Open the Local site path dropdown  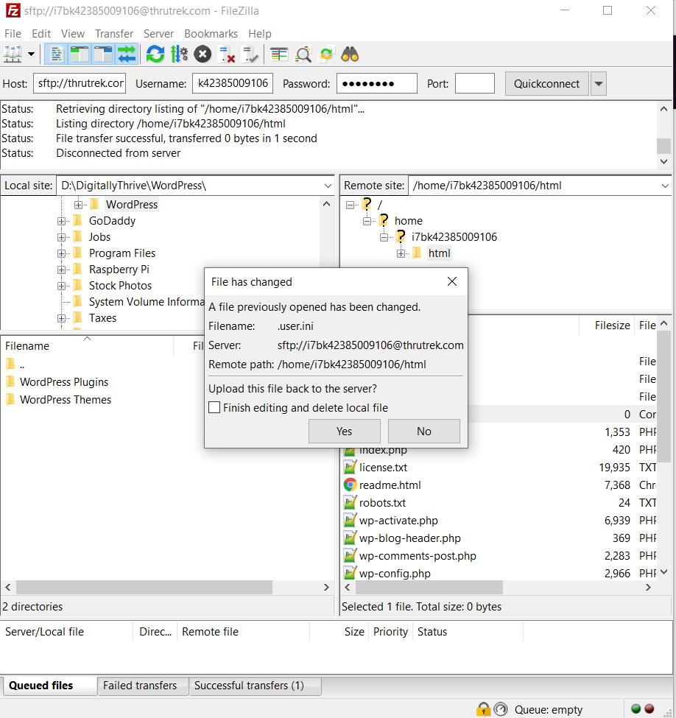click(x=328, y=186)
